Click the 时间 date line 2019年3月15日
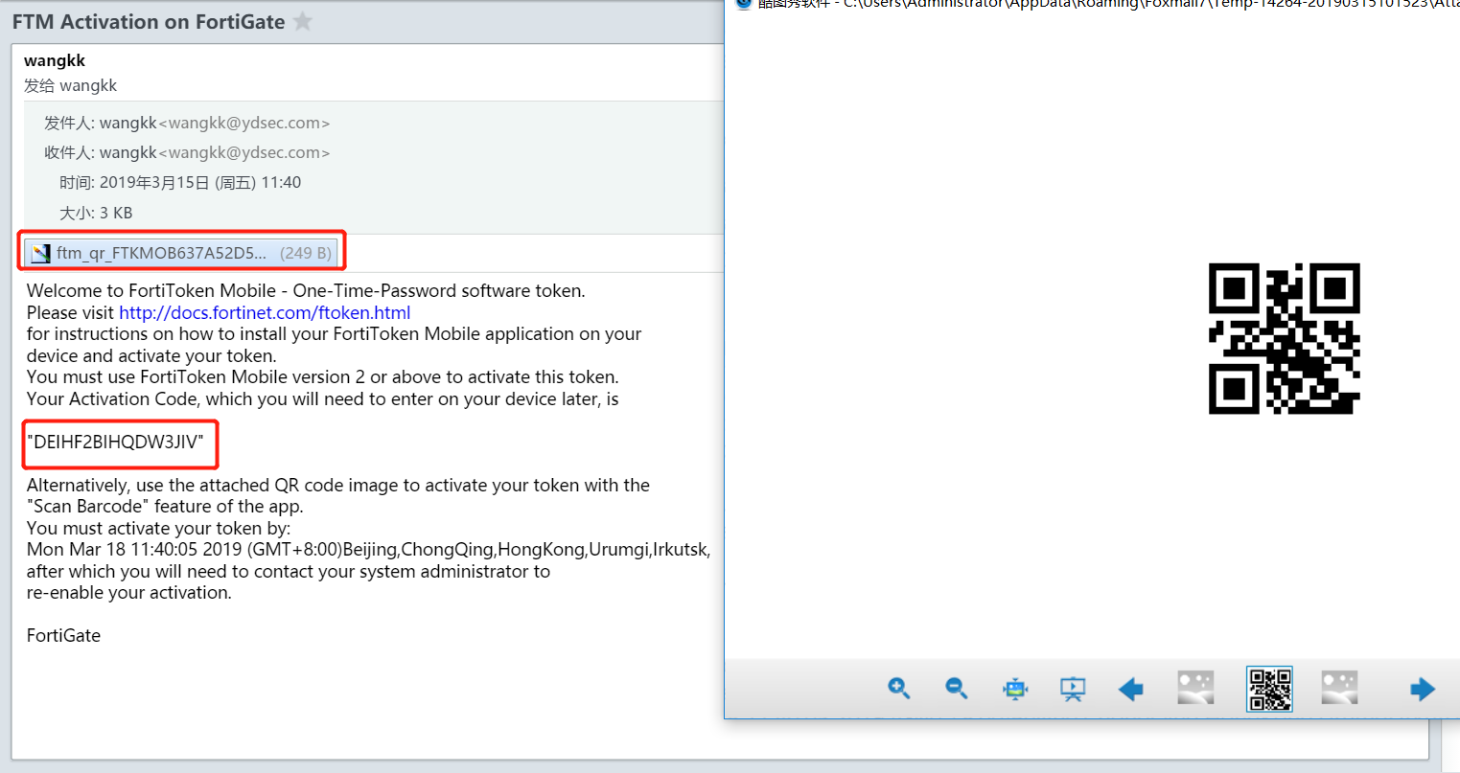This screenshot has height=773, width=1460. 180,182
